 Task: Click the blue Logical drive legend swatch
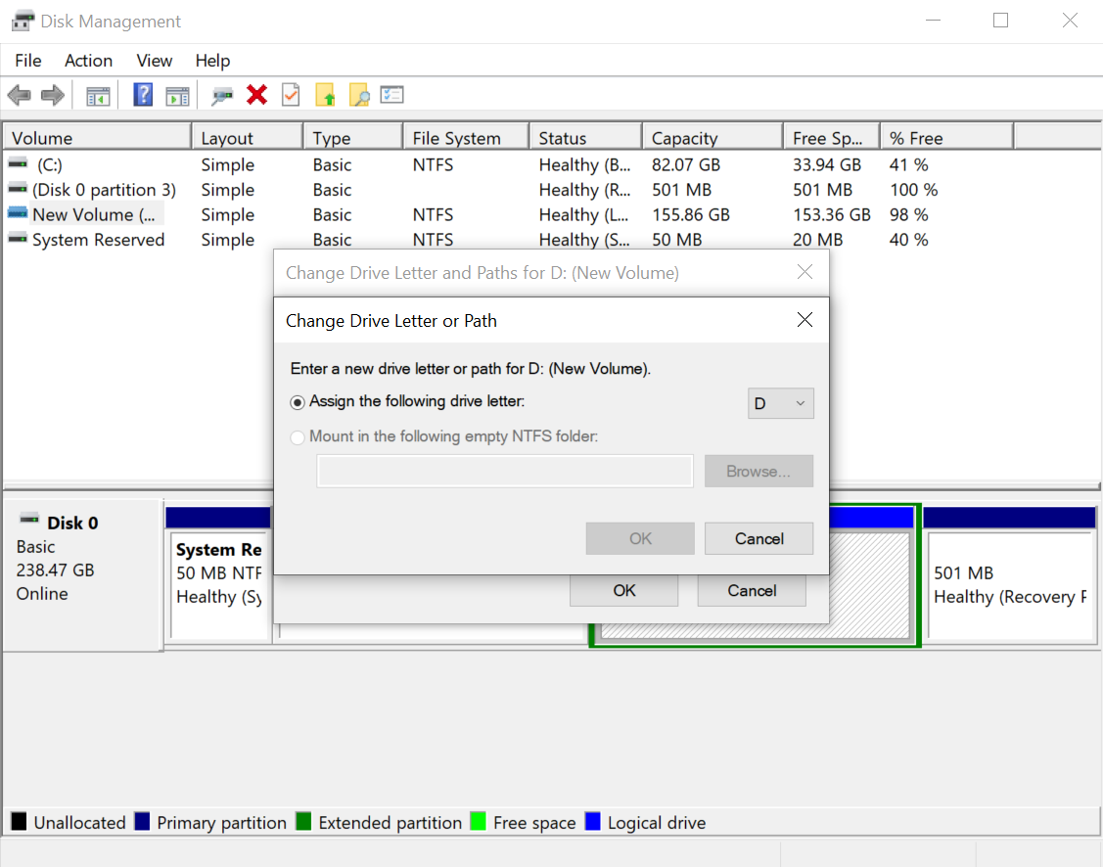pos(593,822)
